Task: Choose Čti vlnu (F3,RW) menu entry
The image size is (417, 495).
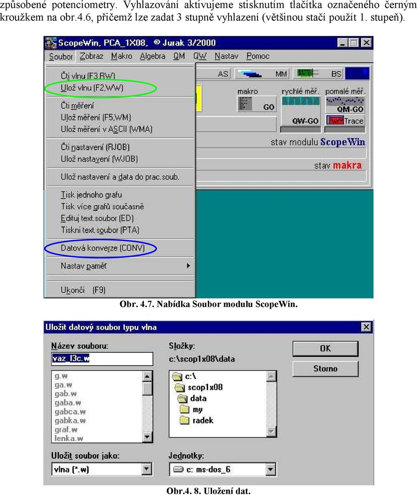Action: point(120,76)
